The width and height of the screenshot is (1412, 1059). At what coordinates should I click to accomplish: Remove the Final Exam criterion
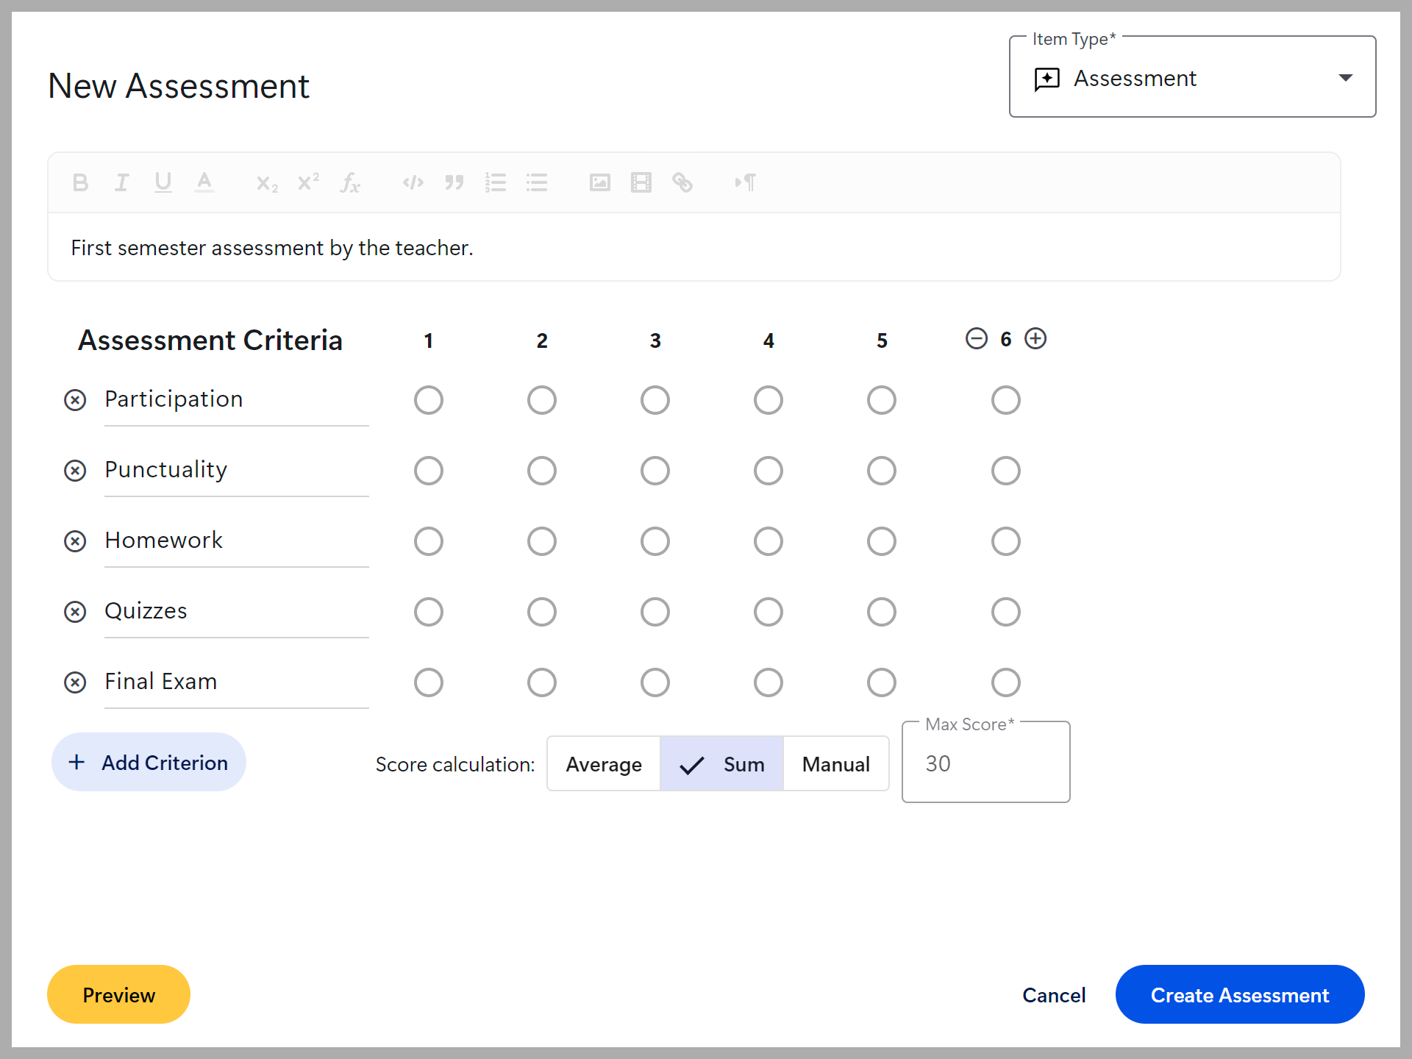tap(75, 682)
